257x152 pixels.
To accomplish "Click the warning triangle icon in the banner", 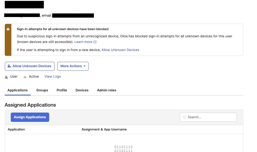I will coord(8,29).
